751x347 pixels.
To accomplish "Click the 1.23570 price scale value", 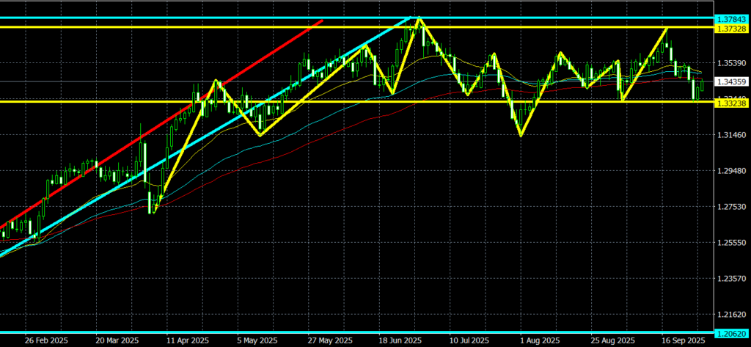I will tap(731, 279).
